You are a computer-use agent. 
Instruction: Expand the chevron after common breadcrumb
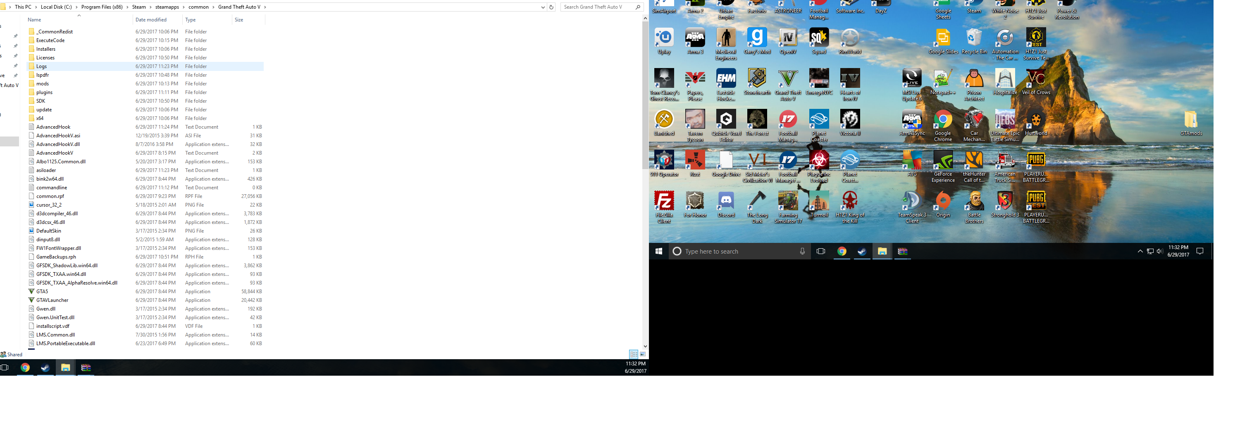click(x=213, y=7)
